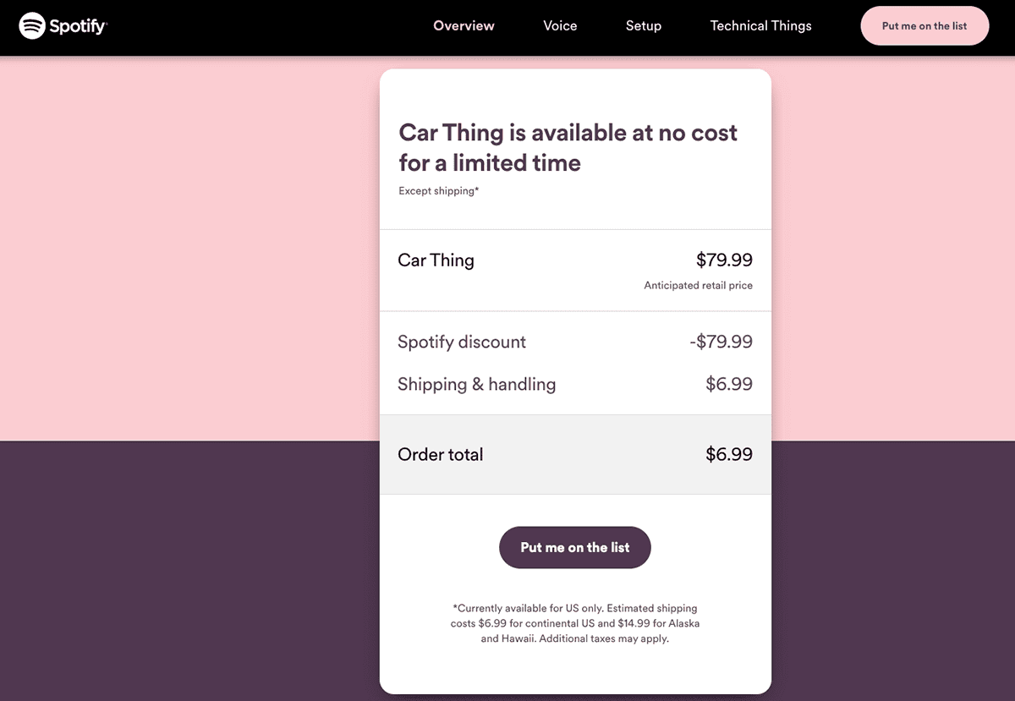Viewport: 1015px width, 701px height.
Task: Open the Overview navigation item
Action: (x=464, y=25)
